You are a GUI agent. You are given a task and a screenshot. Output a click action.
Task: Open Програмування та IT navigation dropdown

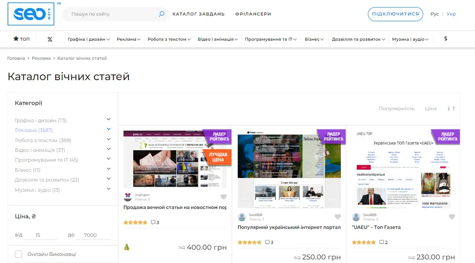pyautogui.click(x=270, y=39)
